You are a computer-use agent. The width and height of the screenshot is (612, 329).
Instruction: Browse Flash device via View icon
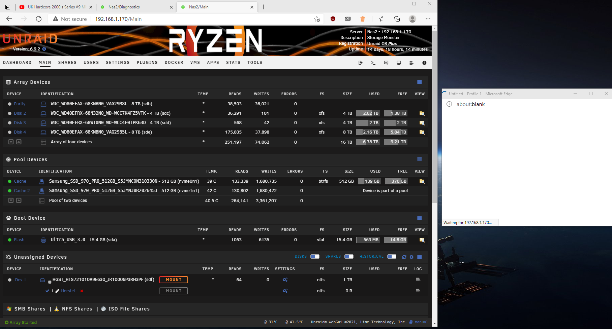coord(422,240)
